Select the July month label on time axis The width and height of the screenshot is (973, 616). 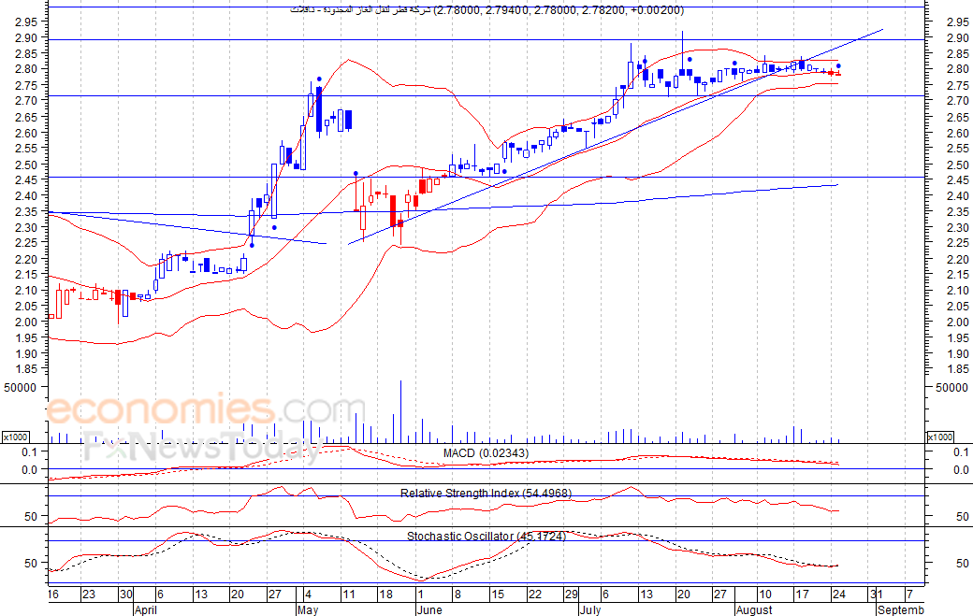(x=589, y=609)
